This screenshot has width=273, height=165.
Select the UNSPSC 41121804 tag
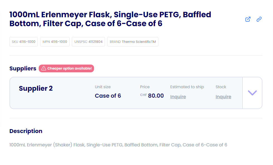pos(88,42)
